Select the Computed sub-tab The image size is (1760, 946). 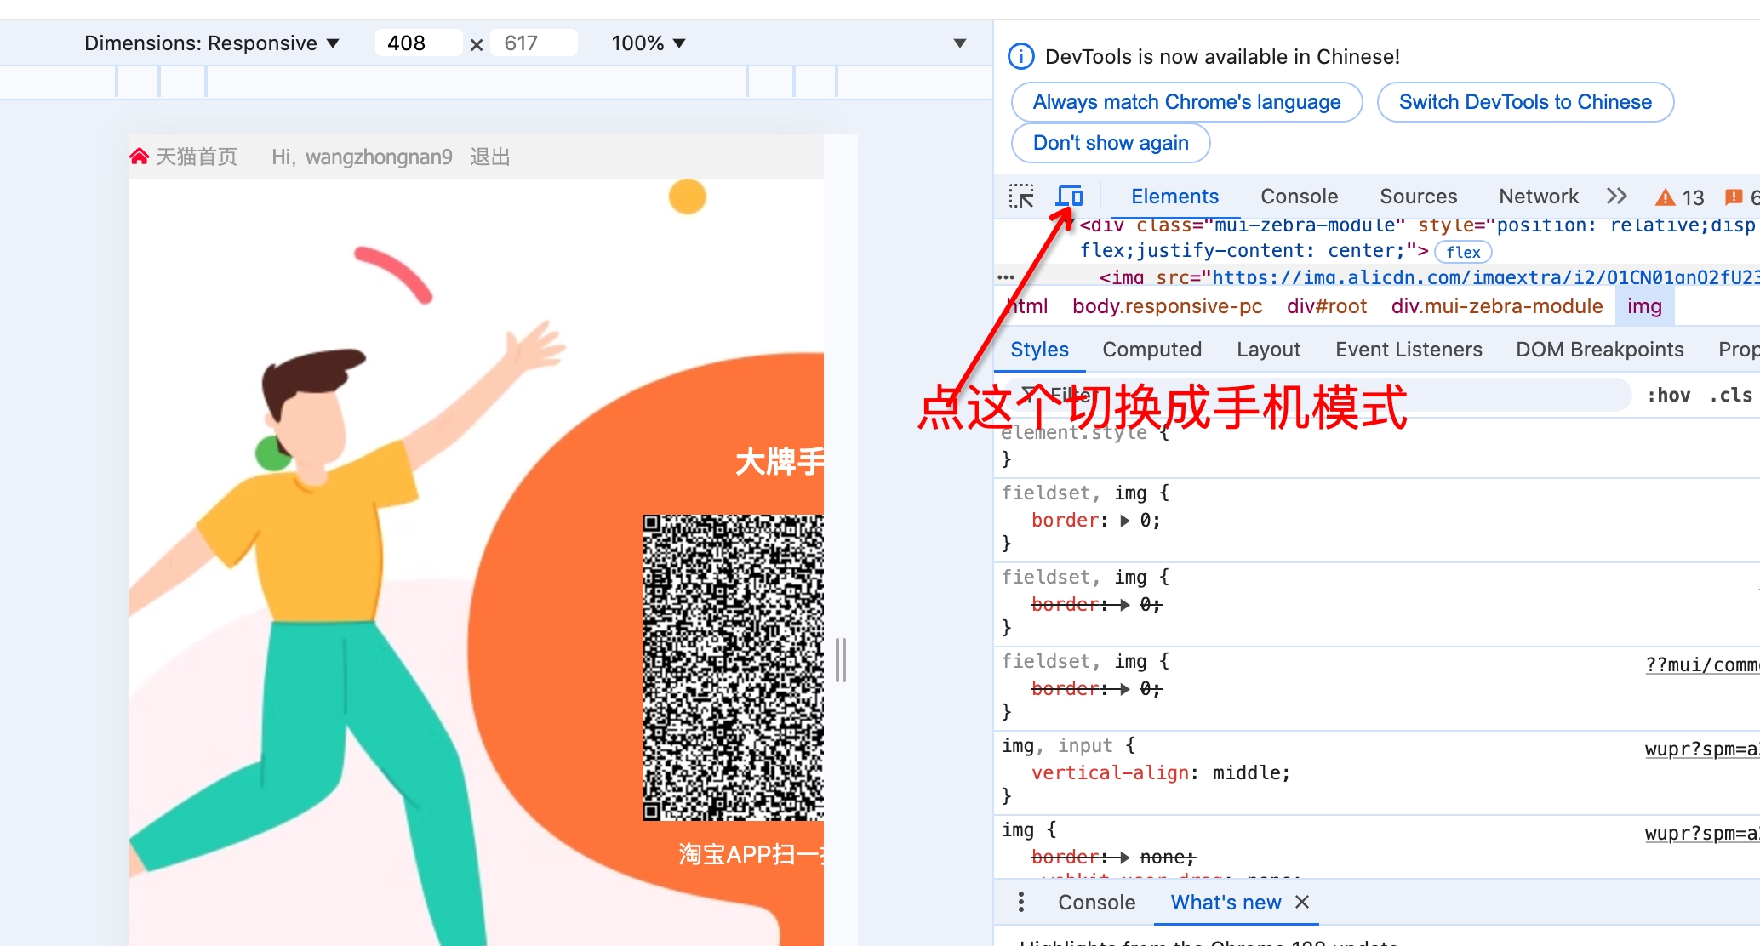(1151, 350)
